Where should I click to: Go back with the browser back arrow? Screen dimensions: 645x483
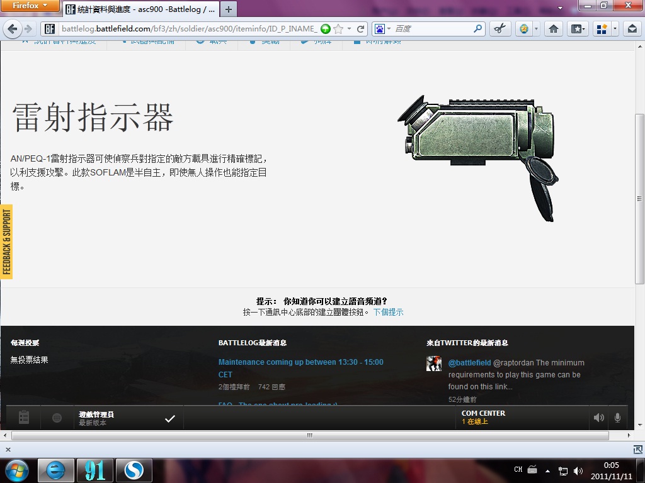[x=13, y=29]
